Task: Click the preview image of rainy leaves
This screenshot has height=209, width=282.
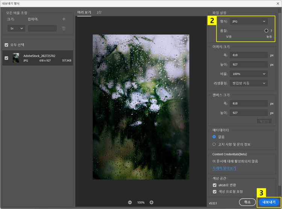Action: point(141,107)
